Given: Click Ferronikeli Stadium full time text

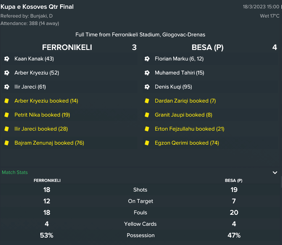Looking at the screenshot, I should [140, 35].
